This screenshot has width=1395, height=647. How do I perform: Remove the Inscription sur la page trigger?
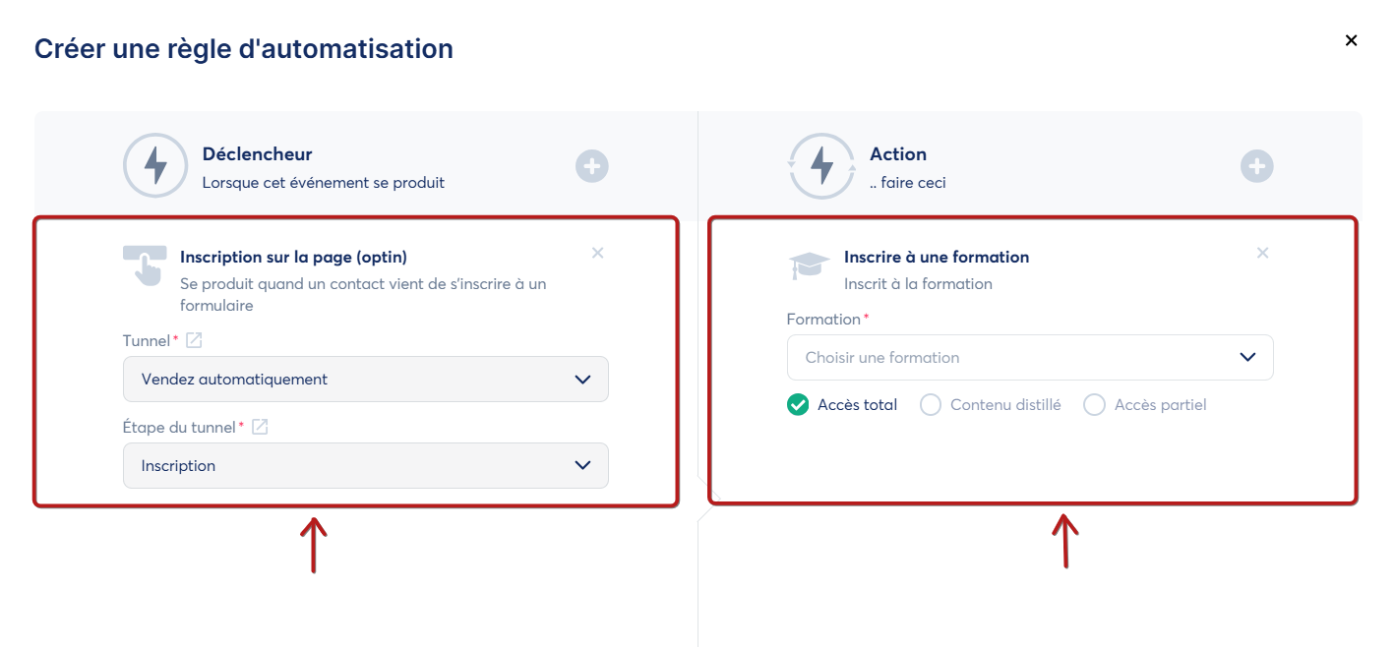point(597,253)
